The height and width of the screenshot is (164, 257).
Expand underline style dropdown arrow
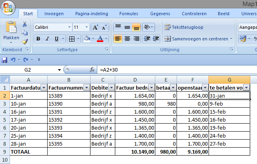(x=63, y=39)
